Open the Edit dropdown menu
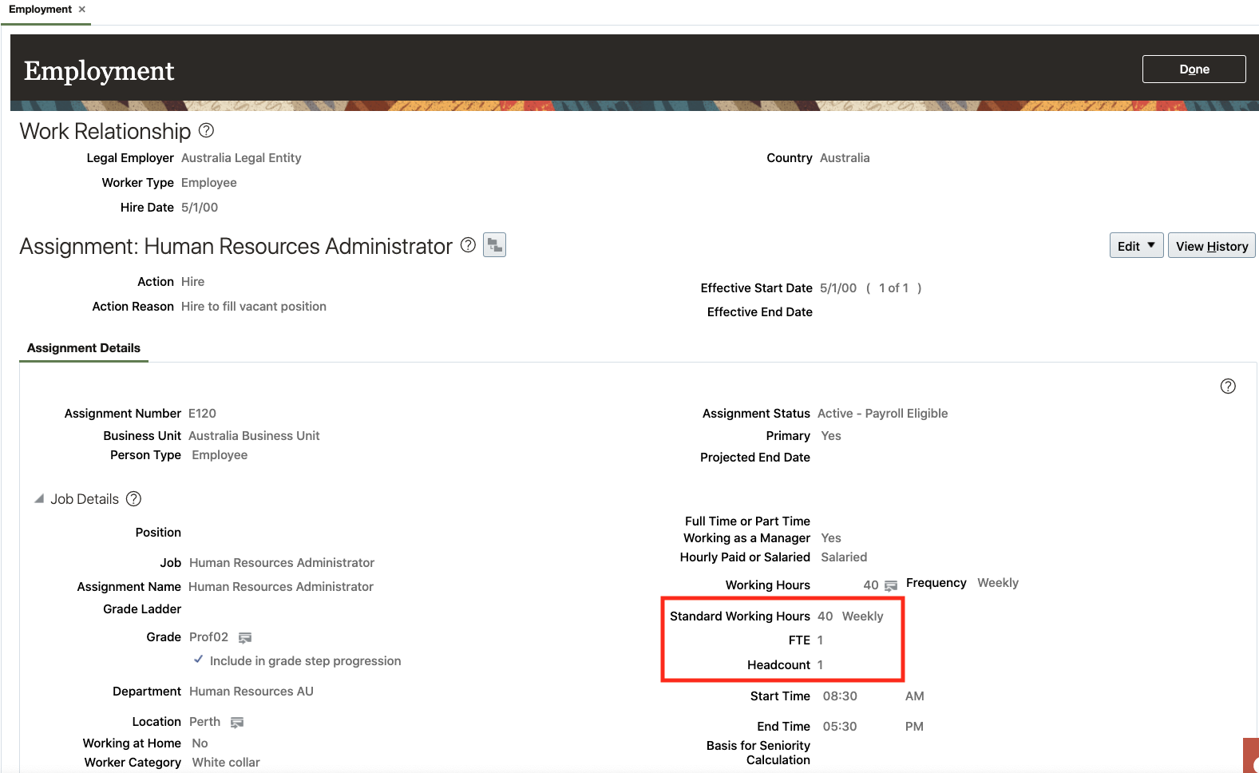Viewport: 1259px width, 773px height. pyautogui.click(x=1136, y=246)
